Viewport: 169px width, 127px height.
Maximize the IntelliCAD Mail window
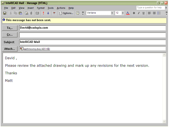coord(162,3)
